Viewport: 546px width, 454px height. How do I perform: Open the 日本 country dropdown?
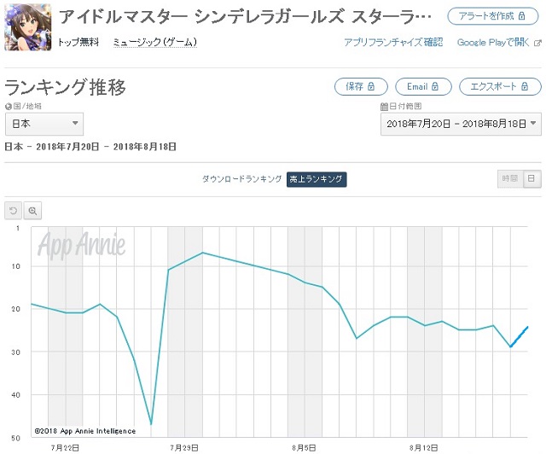(44, 124)
